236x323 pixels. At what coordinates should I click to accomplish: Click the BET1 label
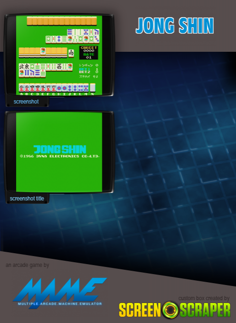click(x=85, y=69)
